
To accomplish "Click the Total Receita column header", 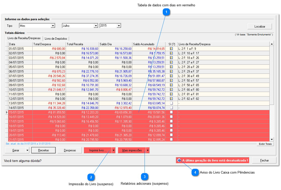I will [82, 44].
